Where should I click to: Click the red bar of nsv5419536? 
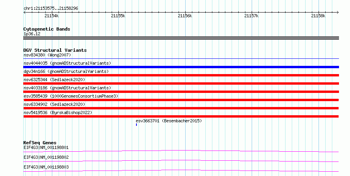pos(181,116)
